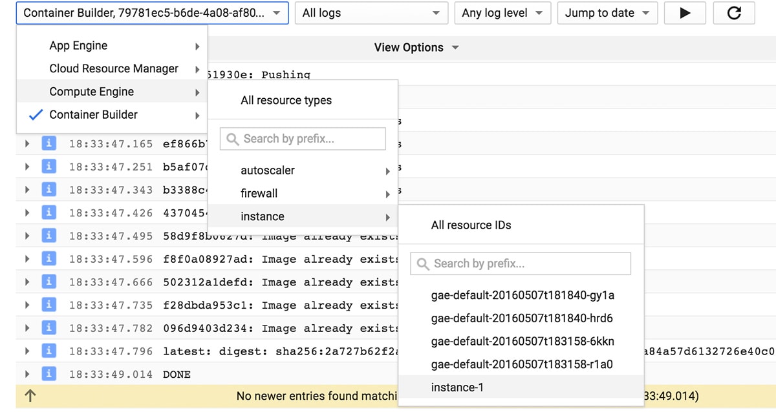Open the Container Builder resource selector dropdown
The height and width of the screenshot is (412, 776).
153,13
